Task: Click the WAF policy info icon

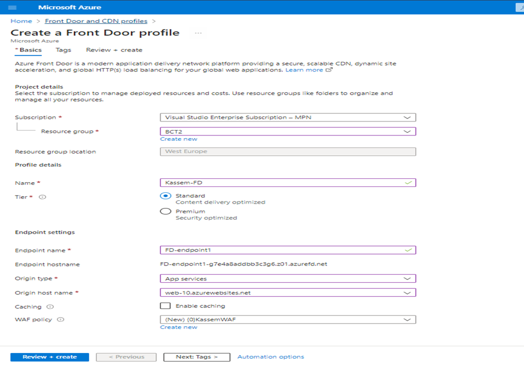Action: point(61,320)
